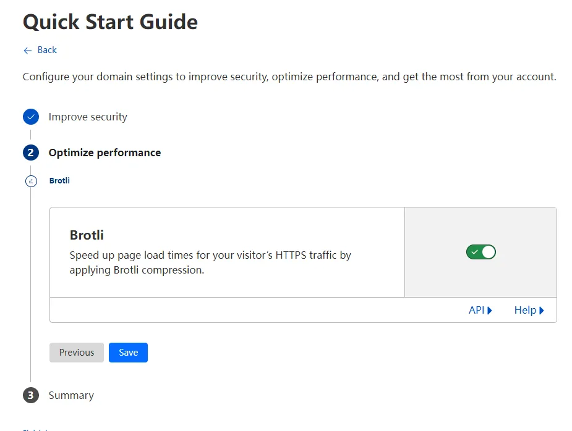Image resolution: width=572 pixels, height=431 pixels.
Task: Click the step 2 number circle
Action: coord(31,153)
